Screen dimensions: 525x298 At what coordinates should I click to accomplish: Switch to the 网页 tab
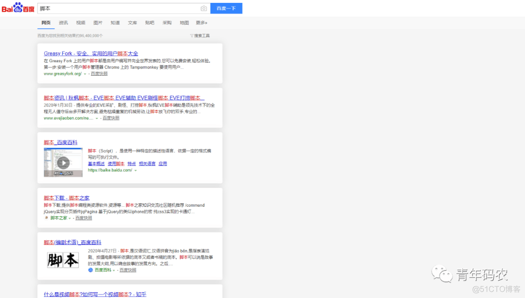pos(46,23)
